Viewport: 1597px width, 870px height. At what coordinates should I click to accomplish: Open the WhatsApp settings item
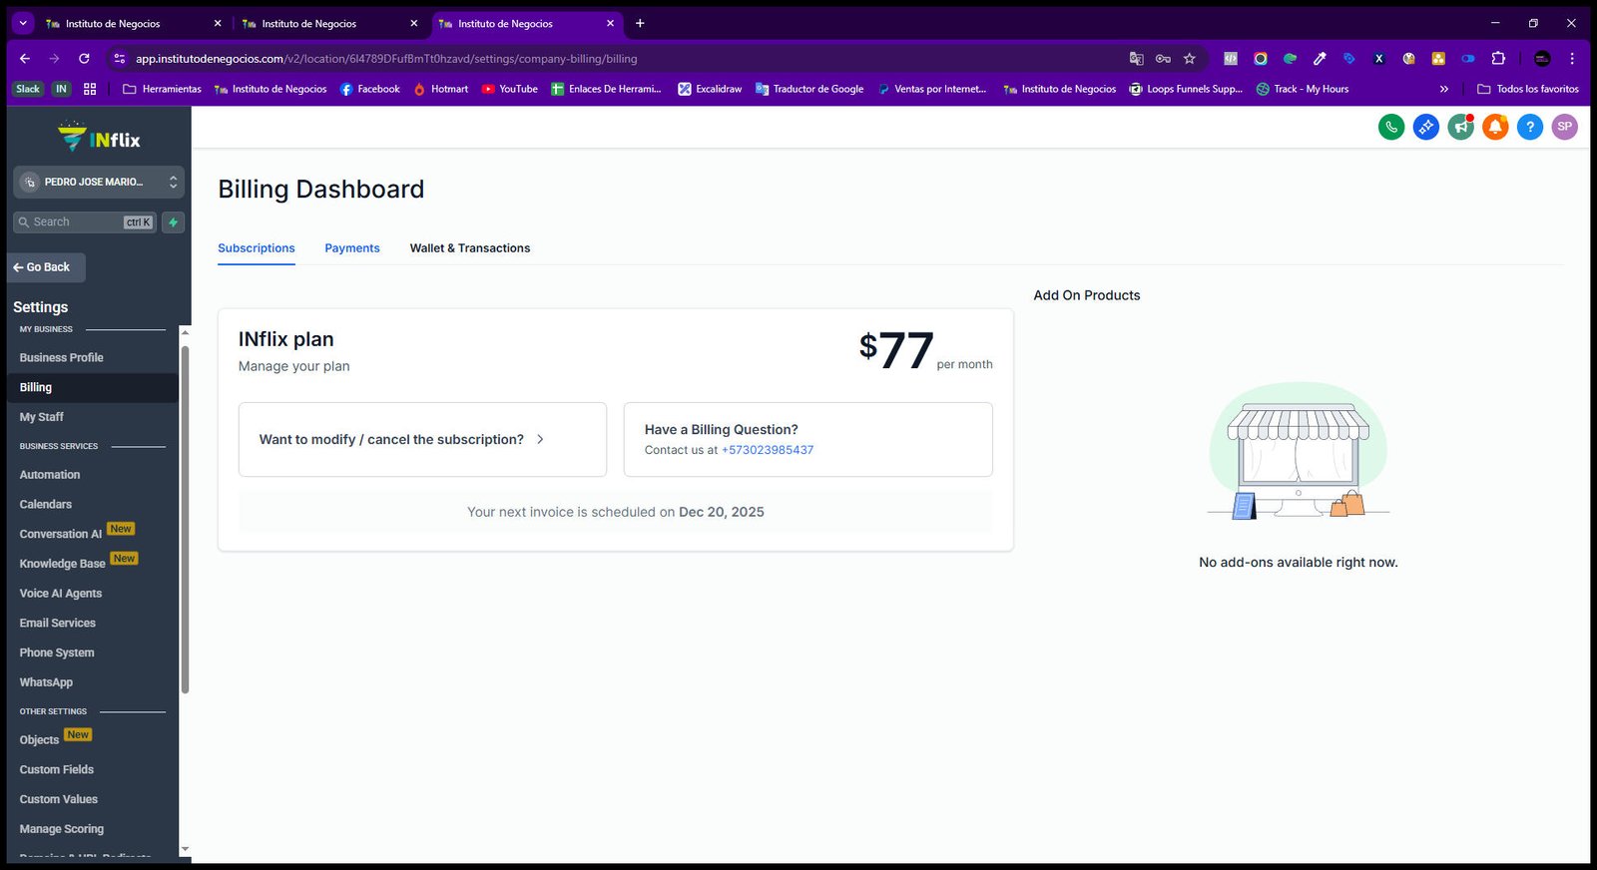point(46,682)
